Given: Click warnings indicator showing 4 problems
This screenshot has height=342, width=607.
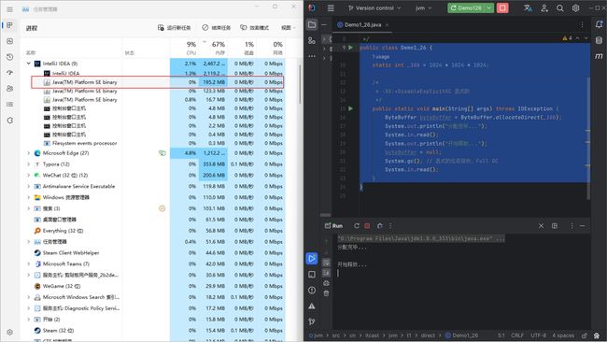Looking at the screenshot, I should [x=567, y=38].
